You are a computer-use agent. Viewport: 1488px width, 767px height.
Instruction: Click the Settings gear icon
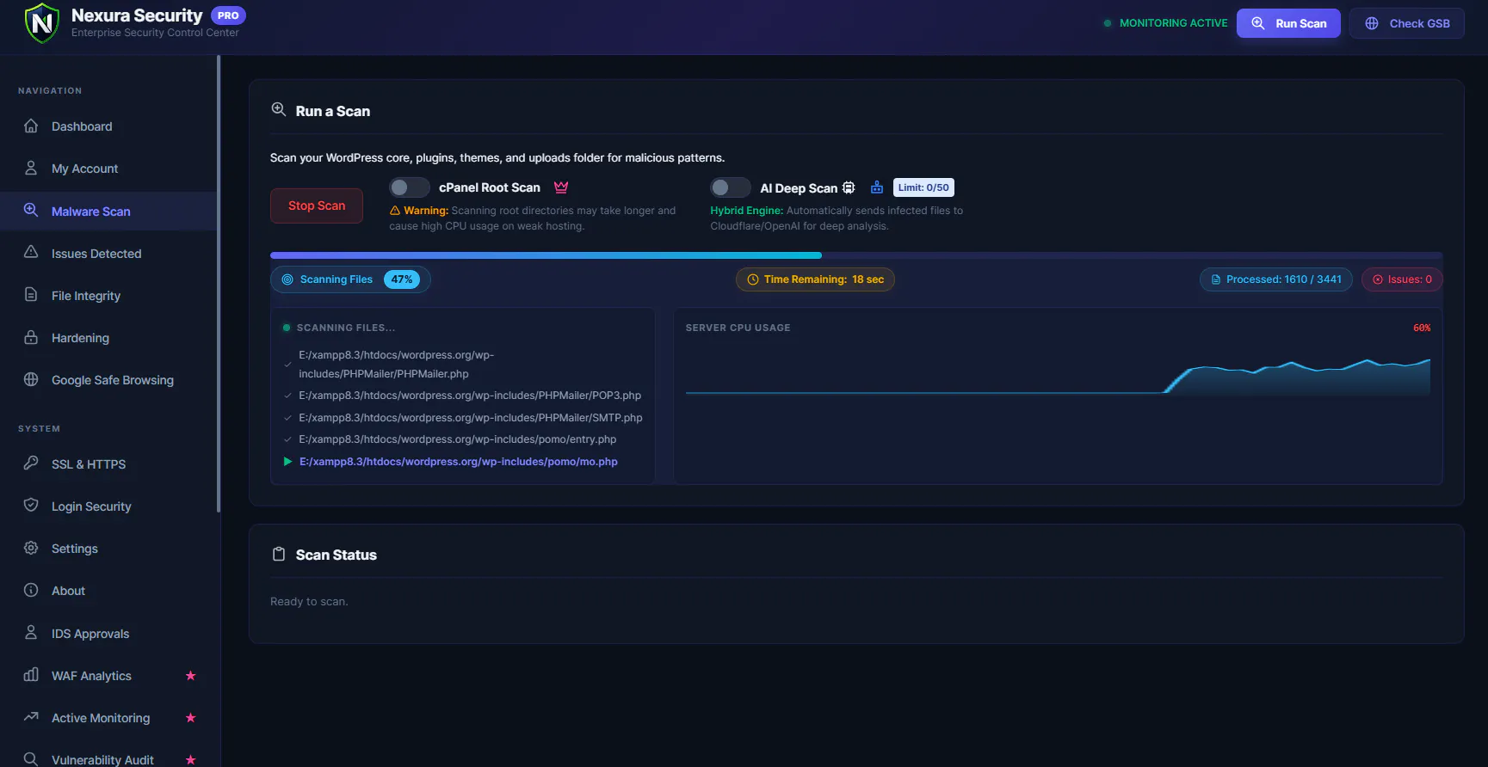point(31,548)
